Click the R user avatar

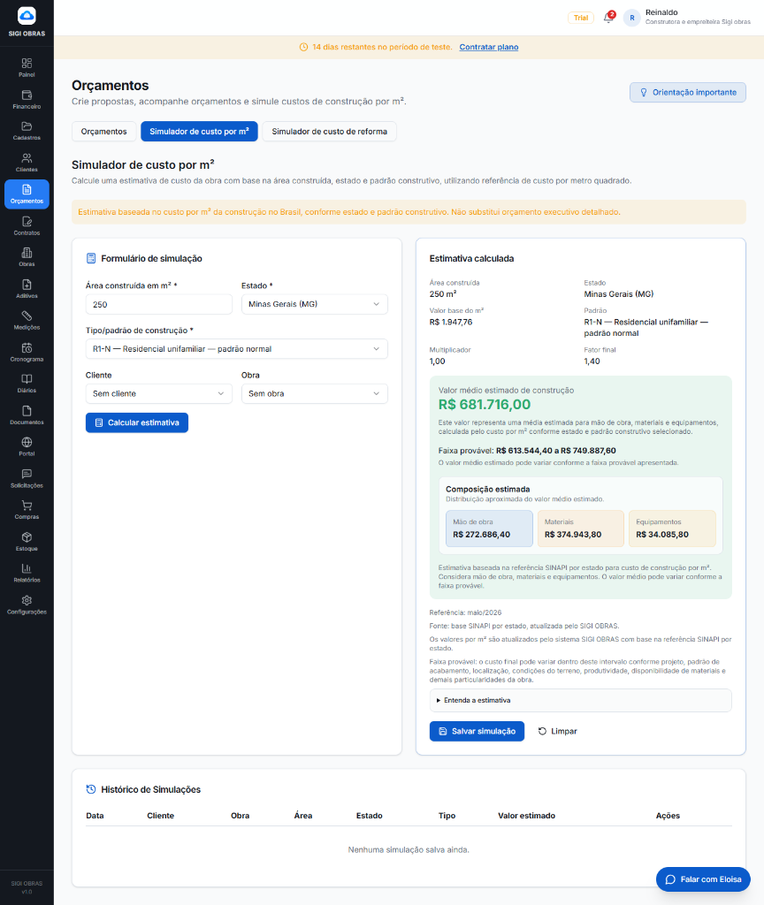(x=631, y=18)
